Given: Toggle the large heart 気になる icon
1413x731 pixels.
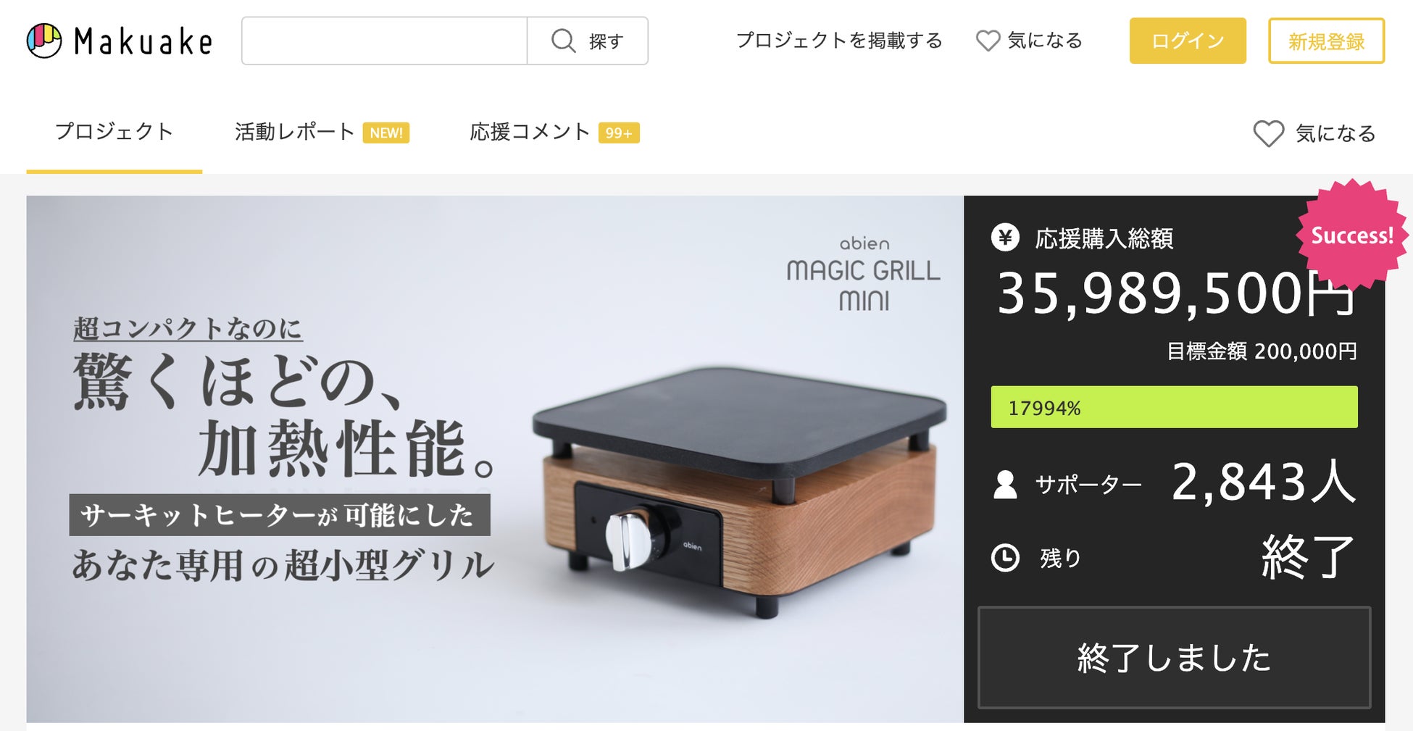Looking at the screenshot, I should 1268,133.
